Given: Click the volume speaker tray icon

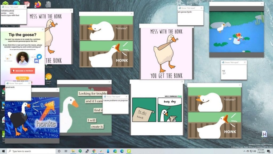Looking at the screenshot, I should (255, 151).
